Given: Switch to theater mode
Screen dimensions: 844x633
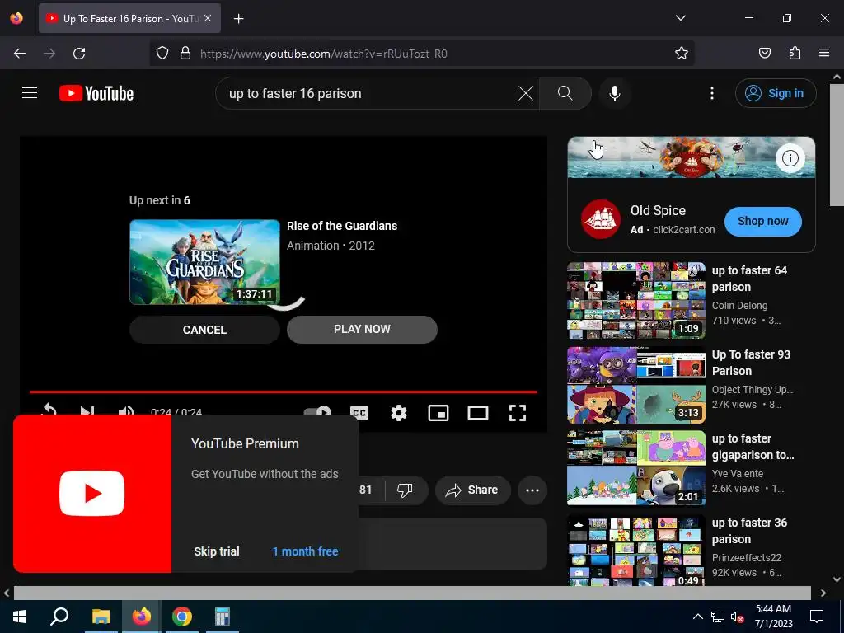Looking at the screenshot, I should tap(478, 413).
